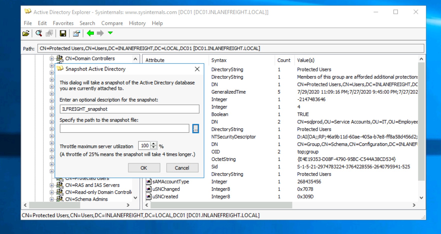Click the Domain Controllers group icon

[60, 58]
